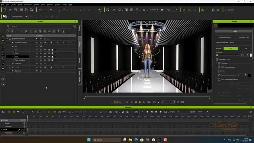Click the timeline Play button
This screenshot has height=143, width=254.
(142, 112)
